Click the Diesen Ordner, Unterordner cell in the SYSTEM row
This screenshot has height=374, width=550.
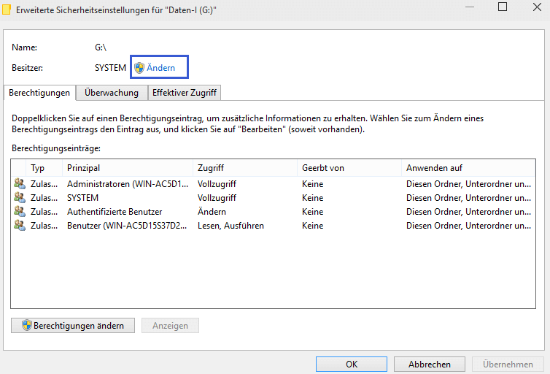tap(468, 198)
